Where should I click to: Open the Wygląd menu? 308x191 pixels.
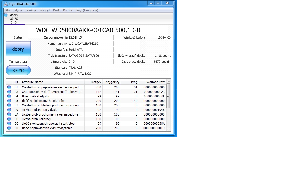click(x=45, y=10)
